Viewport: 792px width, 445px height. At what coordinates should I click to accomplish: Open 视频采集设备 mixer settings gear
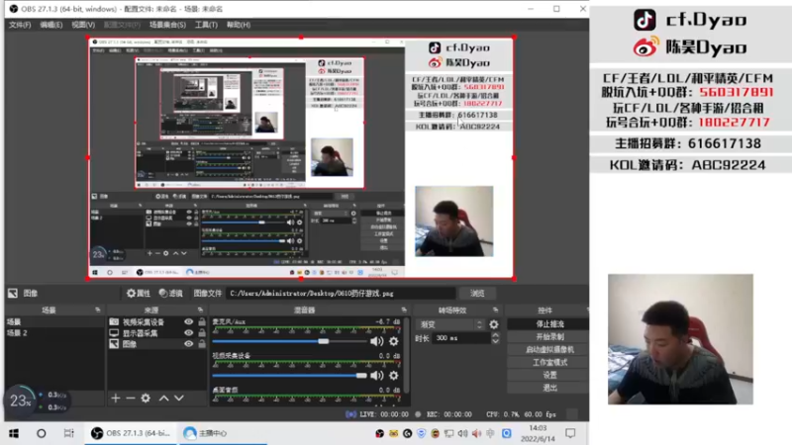coord(393,376)
